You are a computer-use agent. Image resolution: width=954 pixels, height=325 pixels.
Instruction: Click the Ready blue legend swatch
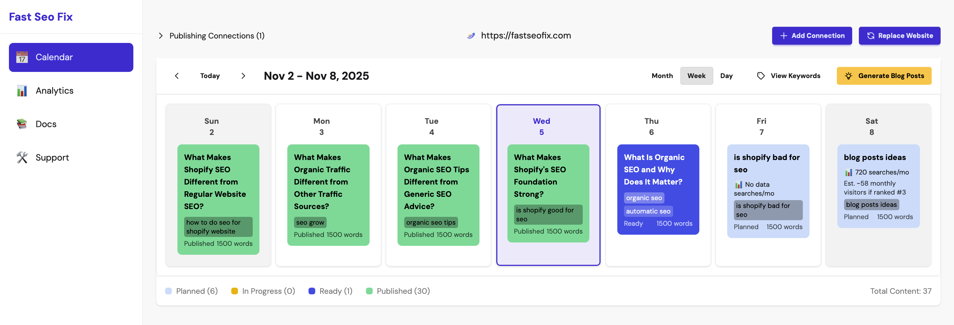click(312, 291)
